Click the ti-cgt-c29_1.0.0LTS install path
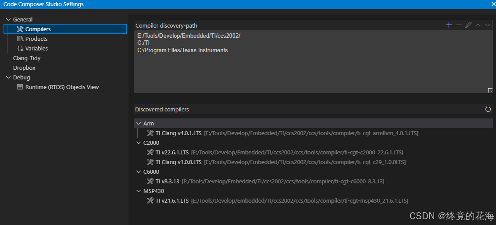 tap(305, 162)
